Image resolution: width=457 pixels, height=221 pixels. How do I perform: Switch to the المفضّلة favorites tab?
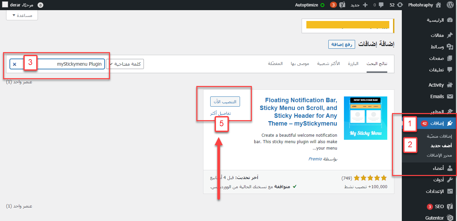pyautogui.click(x=276, y=64)
